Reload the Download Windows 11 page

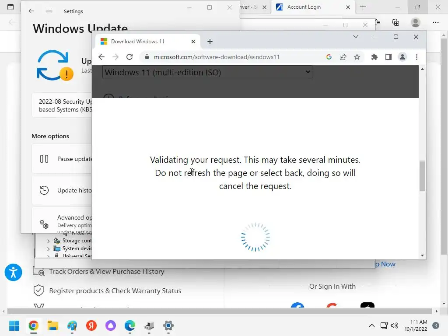click(129, 57)
